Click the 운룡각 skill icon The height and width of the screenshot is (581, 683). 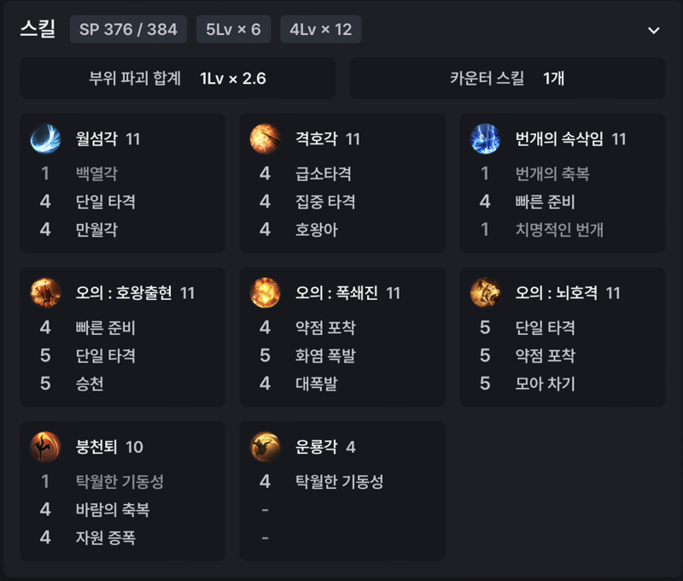point(265,447)
